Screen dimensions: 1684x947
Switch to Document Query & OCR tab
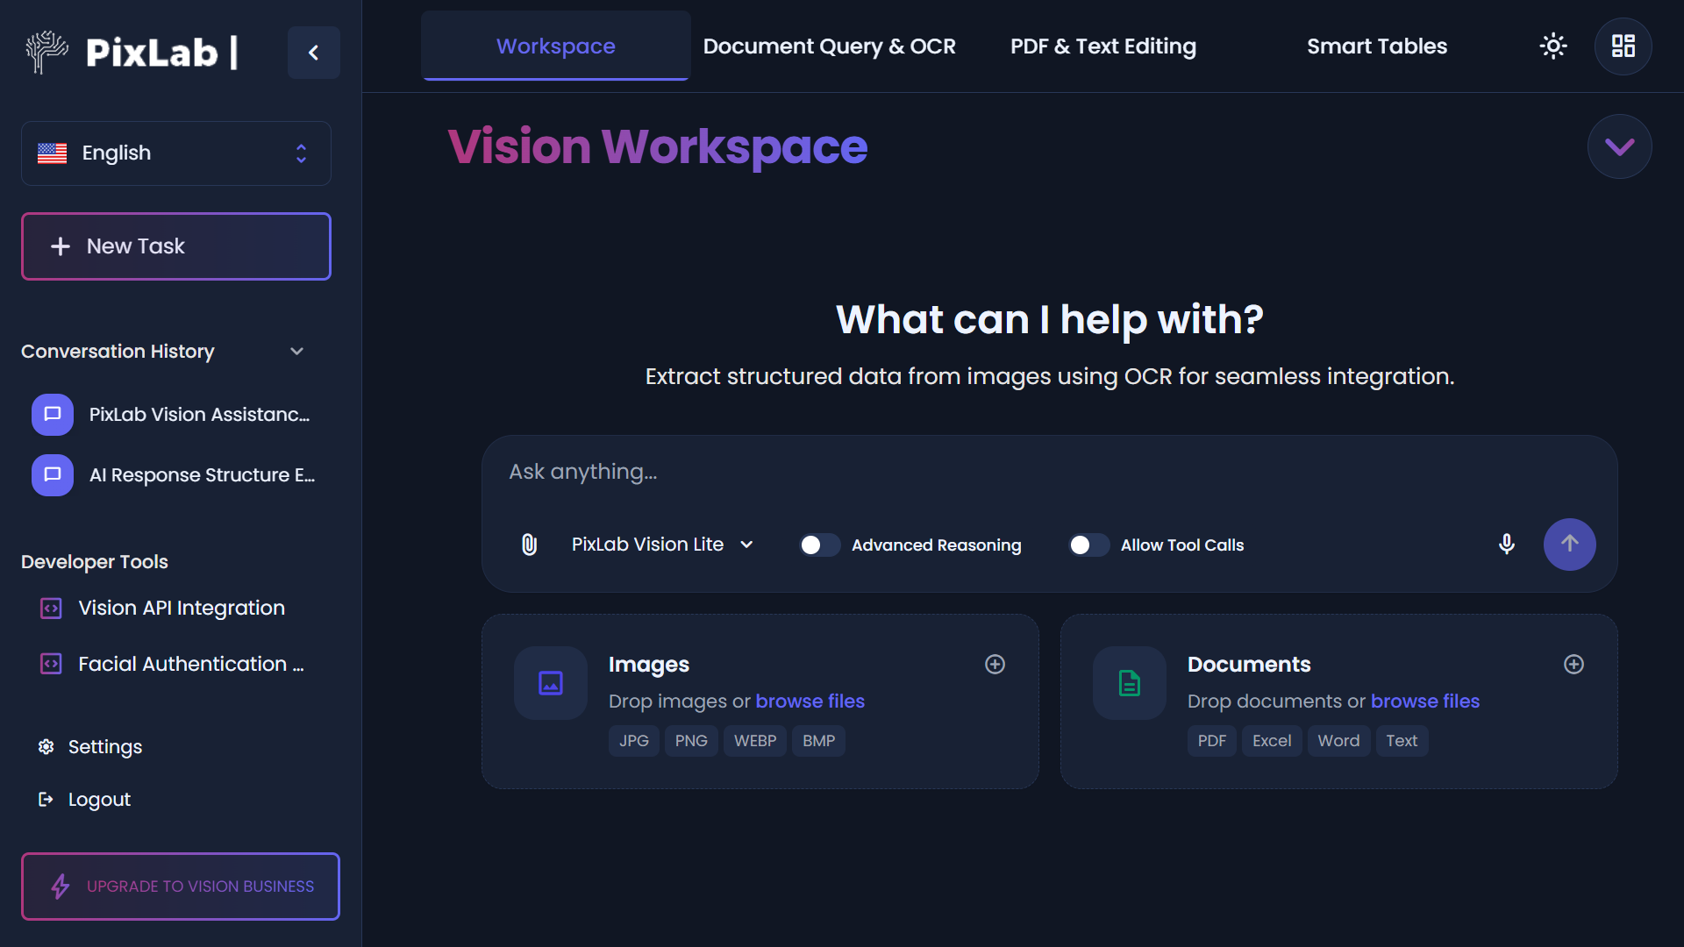click(x=829, y=46)
